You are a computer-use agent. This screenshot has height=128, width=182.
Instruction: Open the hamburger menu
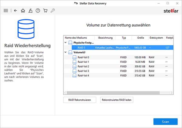pyautogui.click(x=6, y=11)
